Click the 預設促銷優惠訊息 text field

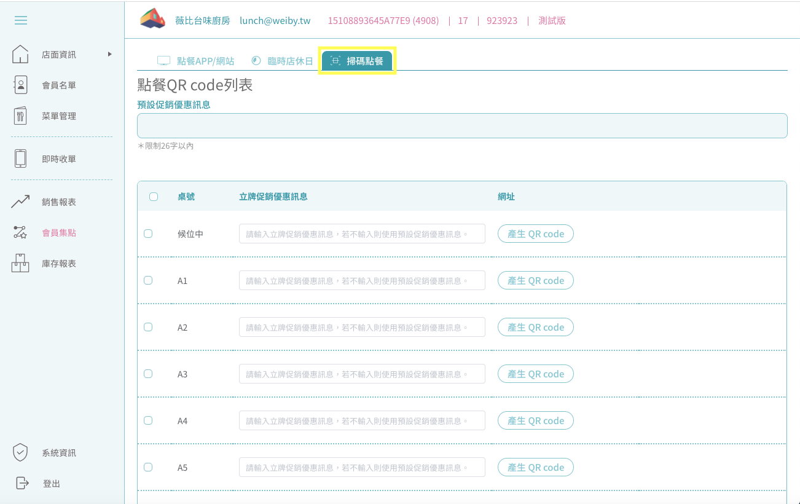(x=461, y=125)
